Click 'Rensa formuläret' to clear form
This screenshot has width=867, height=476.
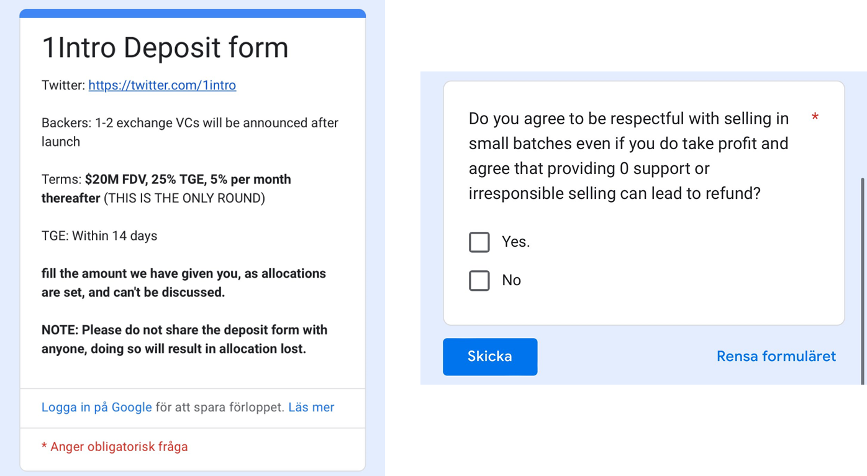coord(776,356)
